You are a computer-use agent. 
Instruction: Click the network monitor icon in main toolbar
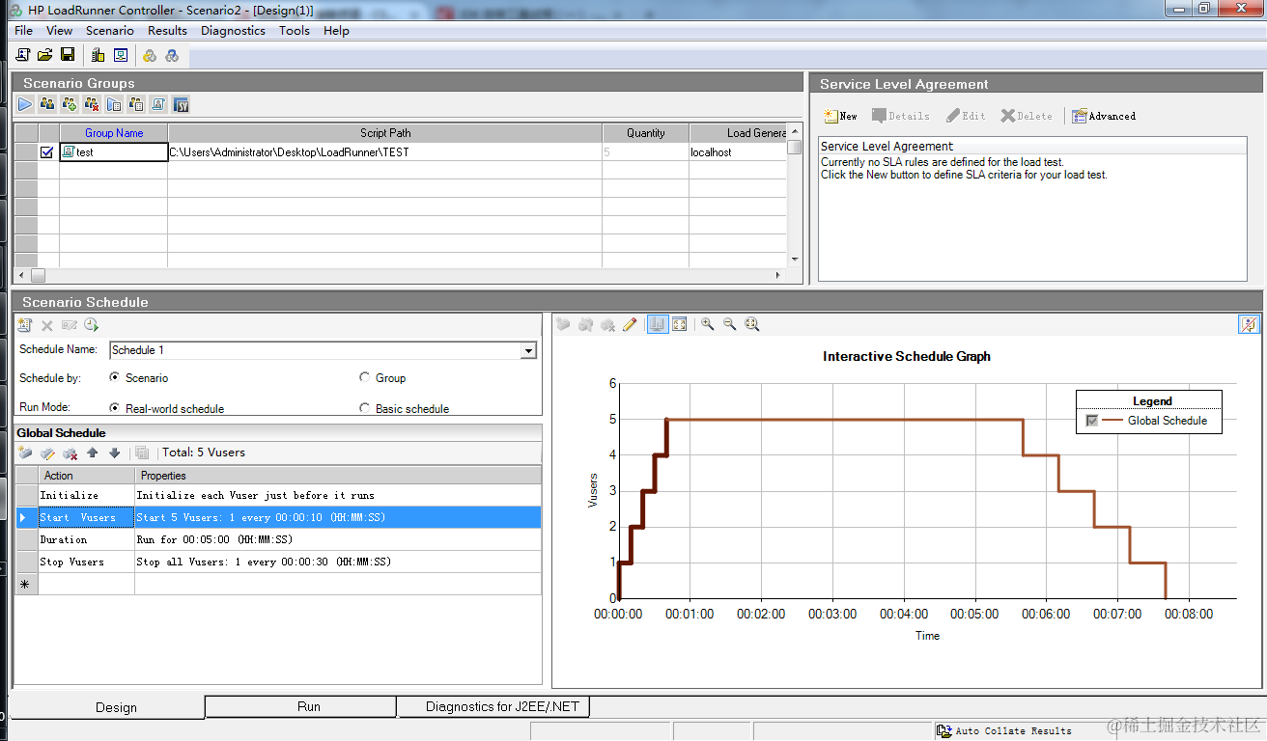pyautogui.click(x=121, y=55)
